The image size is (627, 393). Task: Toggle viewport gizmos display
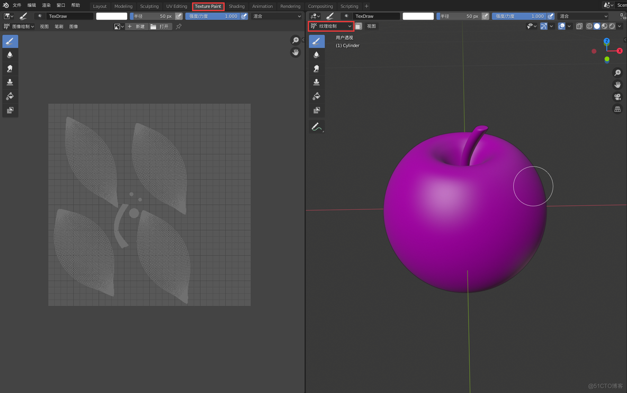pos(544,26)
